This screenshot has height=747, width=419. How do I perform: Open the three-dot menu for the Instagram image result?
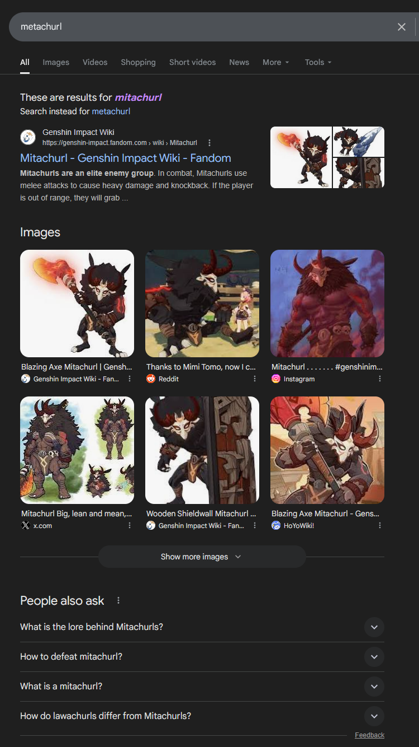tap(380, 379)
